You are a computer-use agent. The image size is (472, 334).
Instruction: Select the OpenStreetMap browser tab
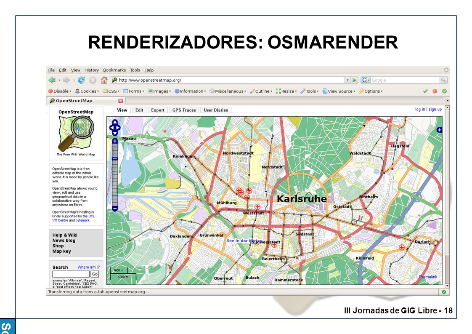point(86,101)
